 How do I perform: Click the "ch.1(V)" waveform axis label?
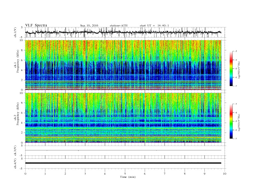click(x=15, y=32)
